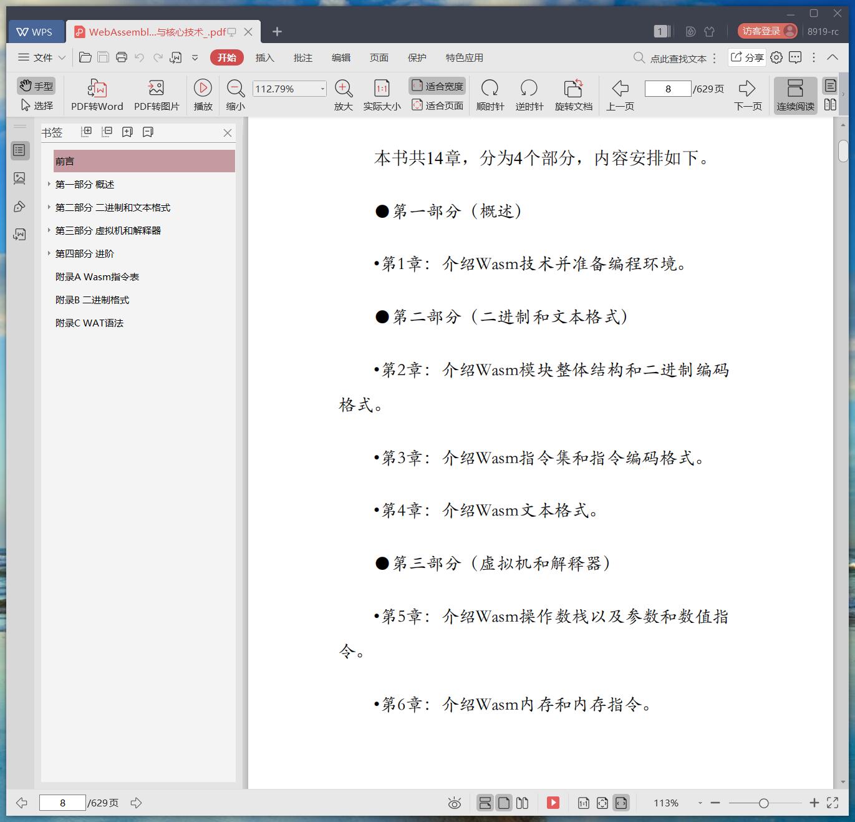Open the comment/feedback icon near settings
Screen dimensions: 855x822
795,57
